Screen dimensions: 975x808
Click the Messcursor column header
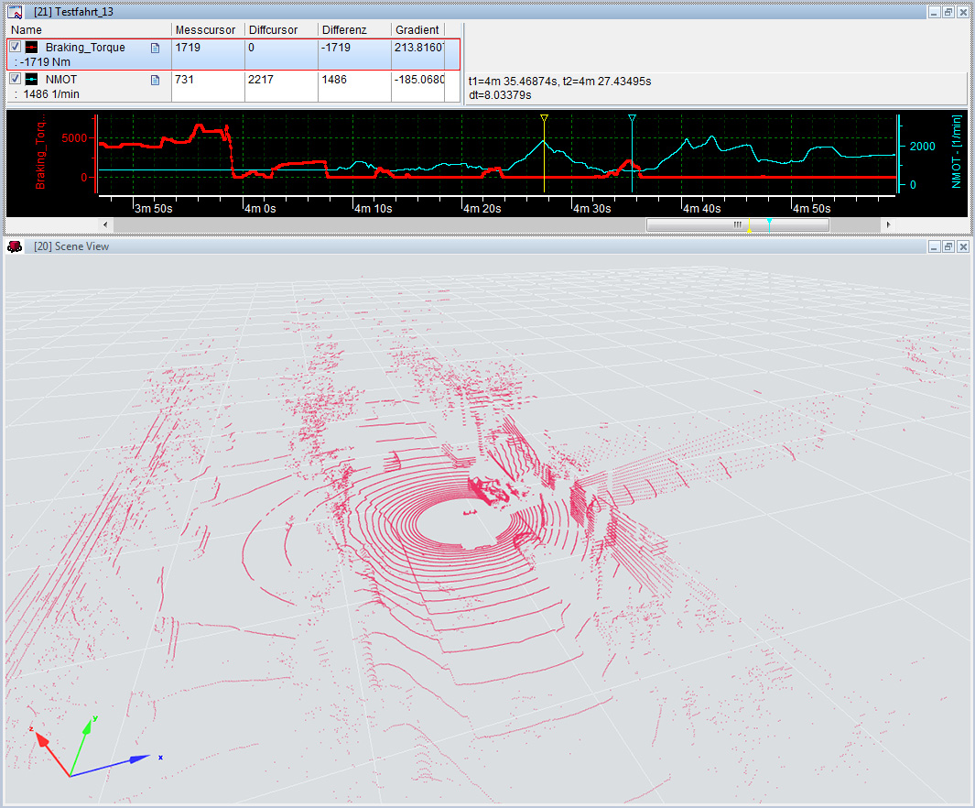click(207, 30)
